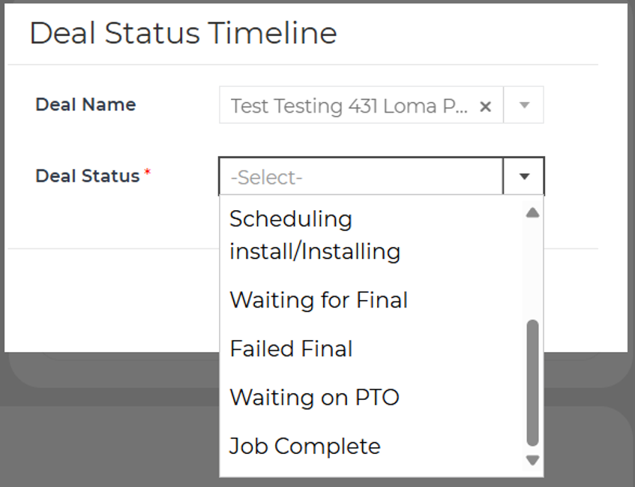This screenshot has width=635, height=487.
Task: Click the Test Testing 431 Loma deal field
Action: click(349, 106)
